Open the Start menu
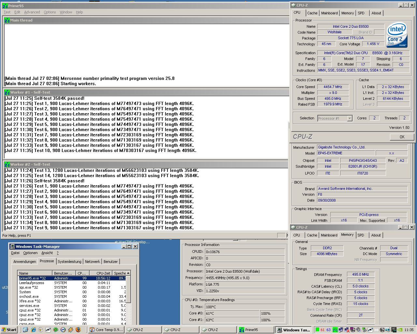This screenshot has height=334, width=417. 9,330
